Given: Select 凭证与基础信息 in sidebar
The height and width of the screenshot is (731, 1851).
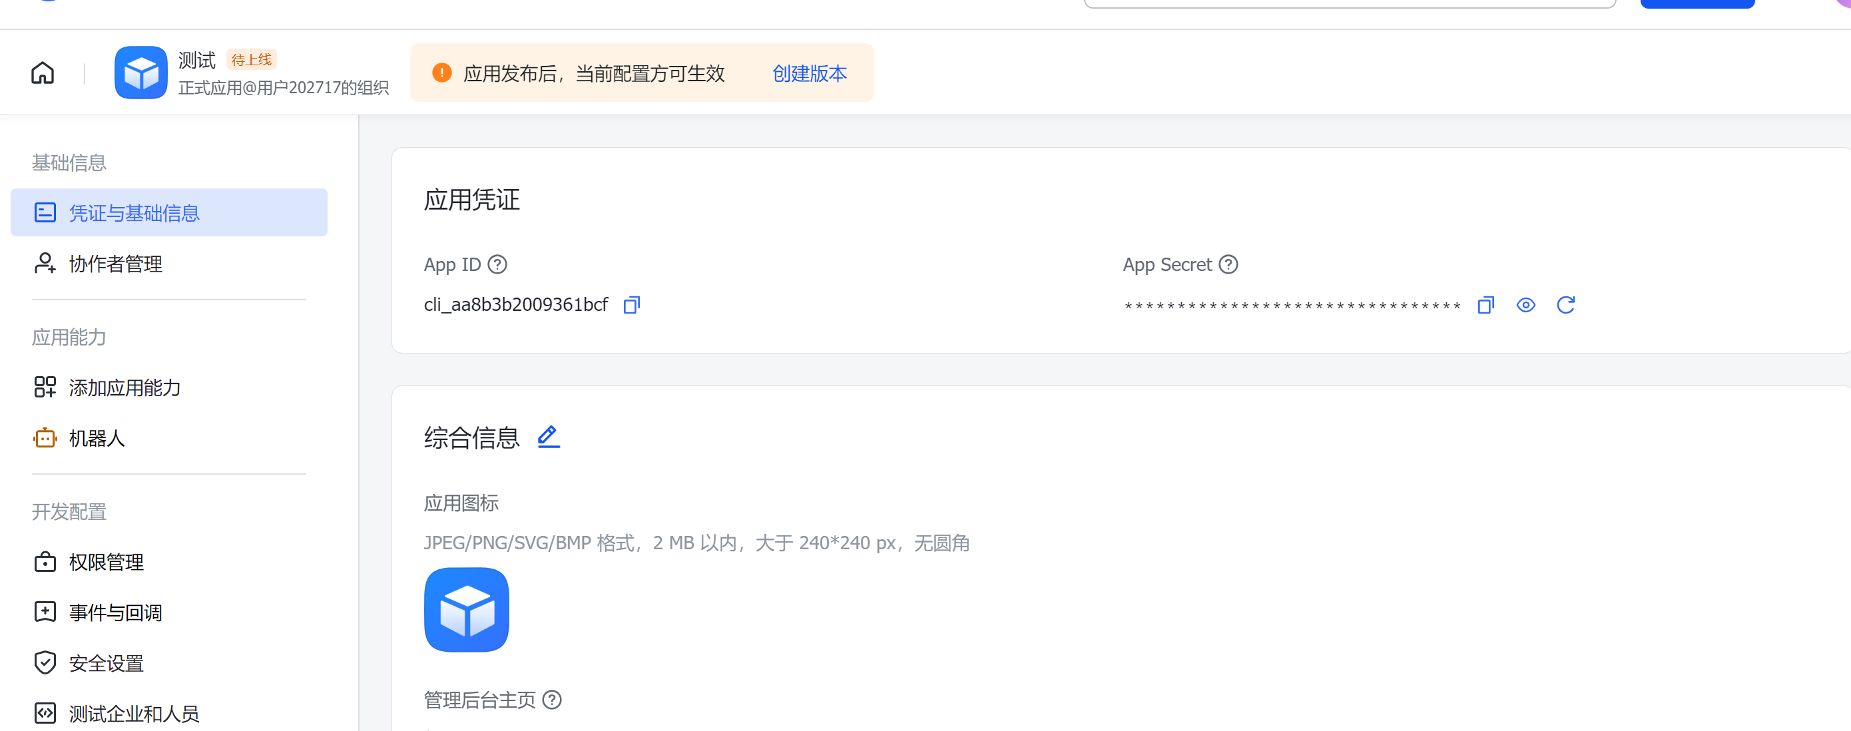Looking at the screenshot, I should [x=169, y=213].
